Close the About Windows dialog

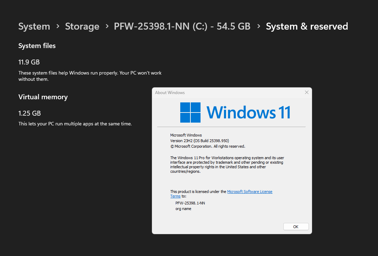pos(307,93)
